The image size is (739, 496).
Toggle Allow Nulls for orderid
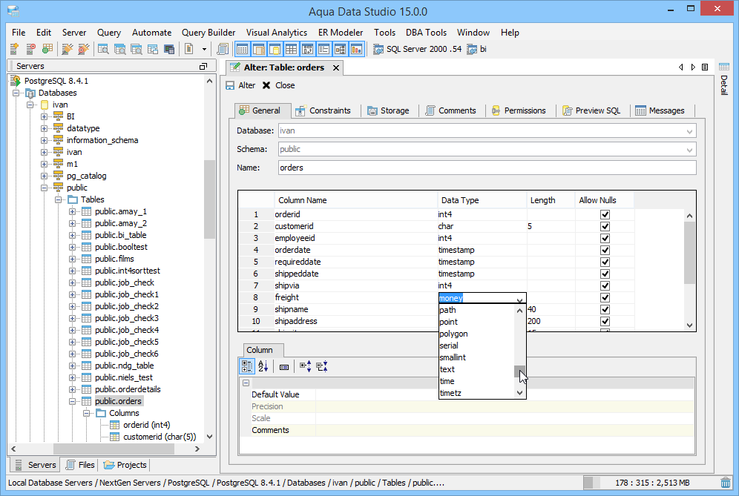coord(605,214)
